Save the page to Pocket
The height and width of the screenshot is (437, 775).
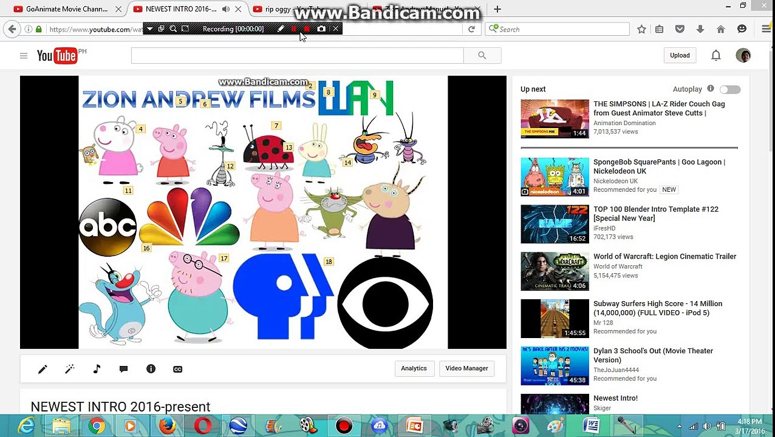click(x=680, y=29)
